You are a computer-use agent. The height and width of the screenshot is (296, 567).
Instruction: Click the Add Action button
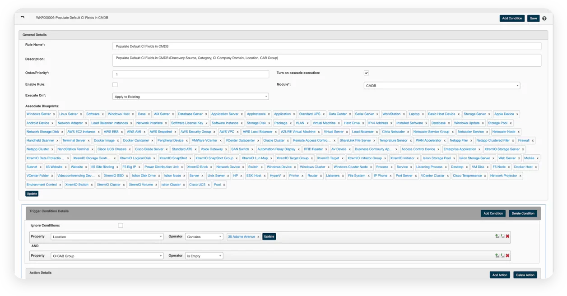click(x=499, y=275)
